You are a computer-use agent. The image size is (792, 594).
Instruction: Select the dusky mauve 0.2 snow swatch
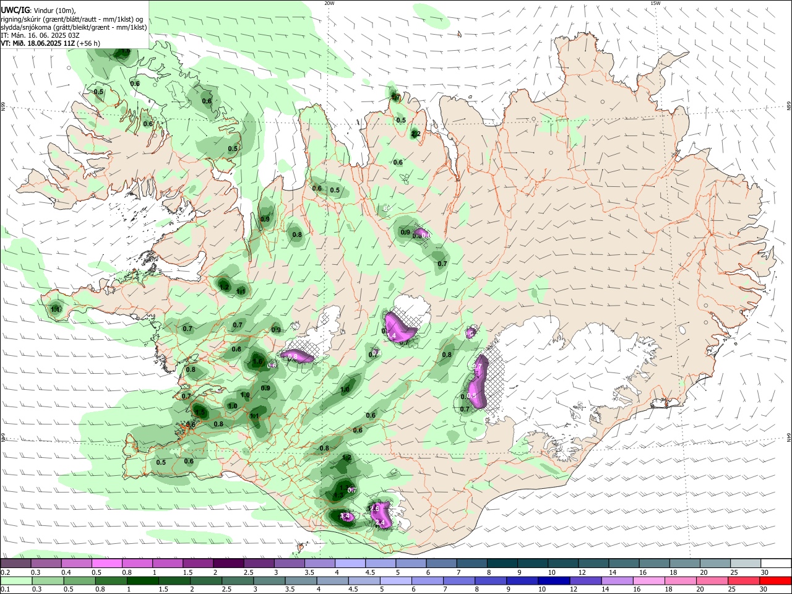click(x=15, y=564)
